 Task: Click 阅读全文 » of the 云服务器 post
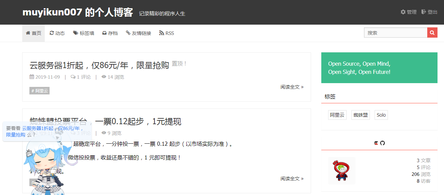(292, 87)
